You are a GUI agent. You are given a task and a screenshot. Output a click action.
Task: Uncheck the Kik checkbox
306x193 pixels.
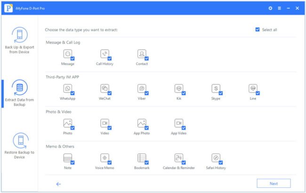[x=184, y=93]
